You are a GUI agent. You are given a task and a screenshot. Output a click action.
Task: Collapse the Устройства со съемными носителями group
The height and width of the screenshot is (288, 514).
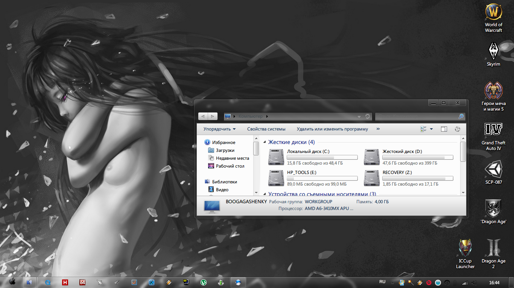(265, 194)
